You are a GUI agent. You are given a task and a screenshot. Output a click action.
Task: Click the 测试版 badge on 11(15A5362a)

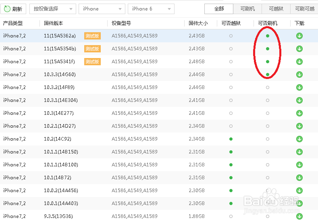coord(92,36)
